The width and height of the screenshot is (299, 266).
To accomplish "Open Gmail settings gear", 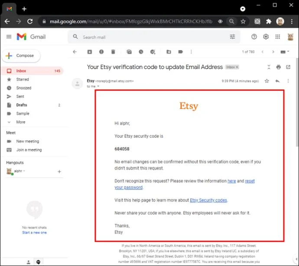I will [x=266, y=36].
